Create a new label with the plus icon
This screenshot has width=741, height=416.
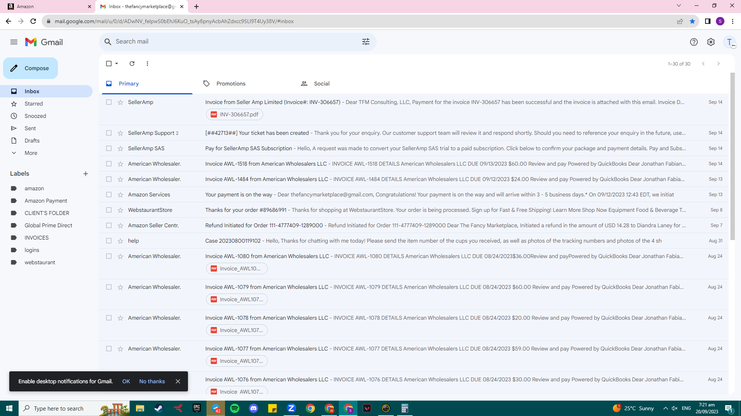click(x=86, y=174)
